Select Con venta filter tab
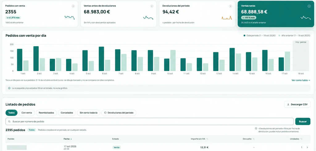316x151 pixels. coord(27,113)
